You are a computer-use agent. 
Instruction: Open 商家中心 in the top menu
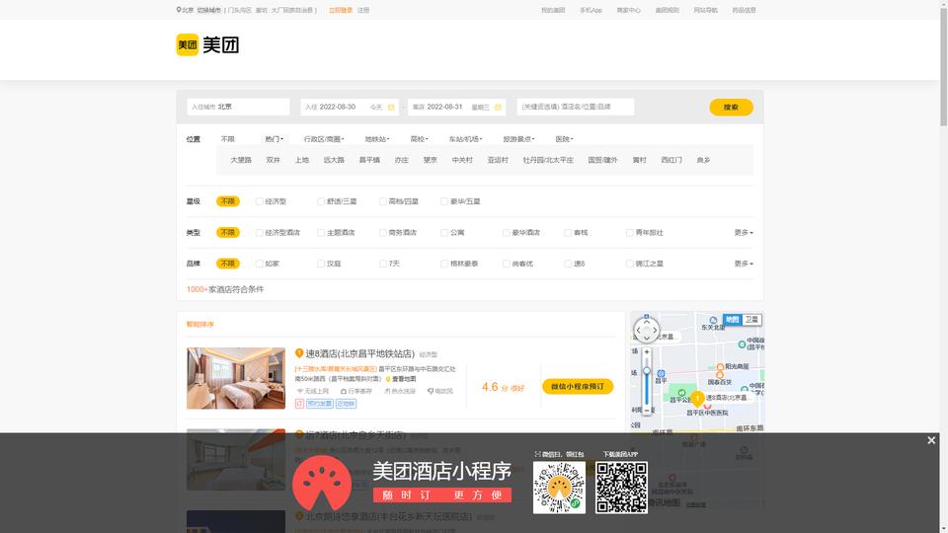[x=629, y=10]
